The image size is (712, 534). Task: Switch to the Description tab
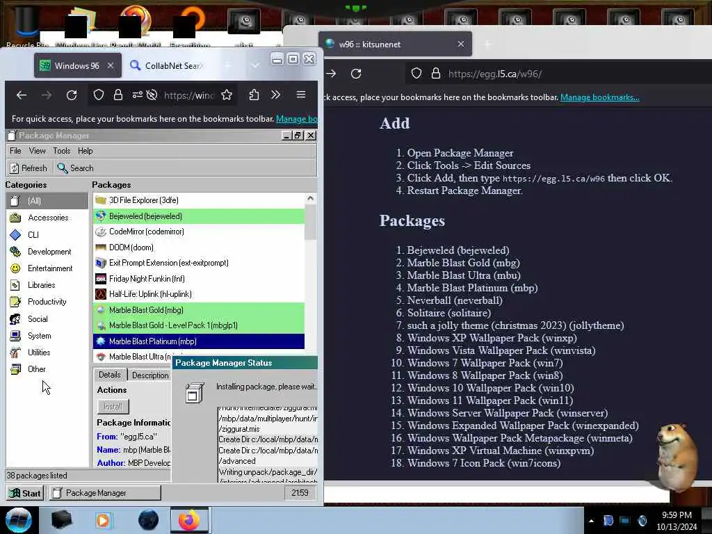point(150,375)
